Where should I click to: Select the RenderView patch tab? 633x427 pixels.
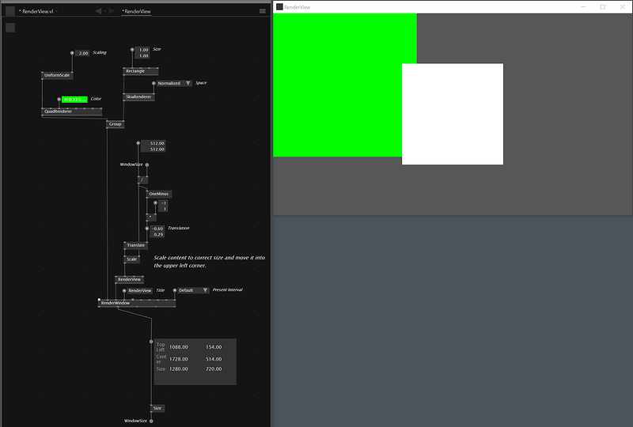136,11
